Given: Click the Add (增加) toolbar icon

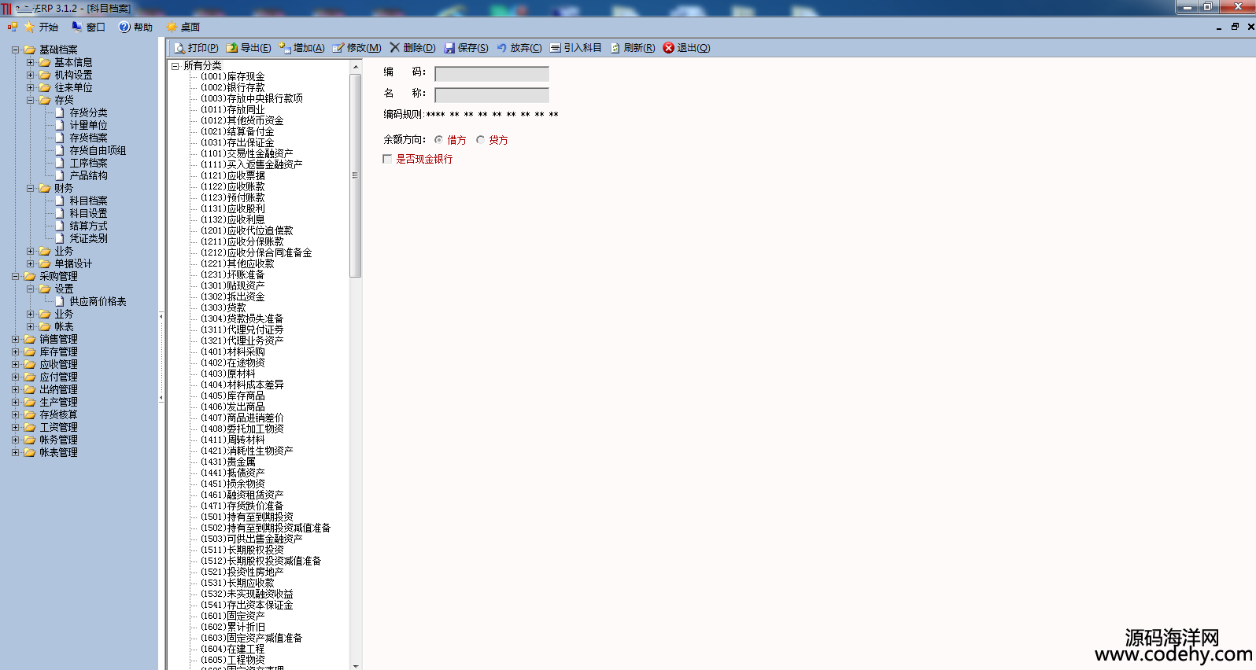Looking at the screenshot, I should click(x=285, y=48).
